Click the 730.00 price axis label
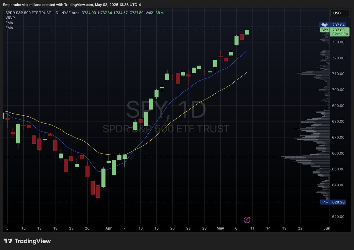The height and width of the screenshot is (250, 354). 338,42
